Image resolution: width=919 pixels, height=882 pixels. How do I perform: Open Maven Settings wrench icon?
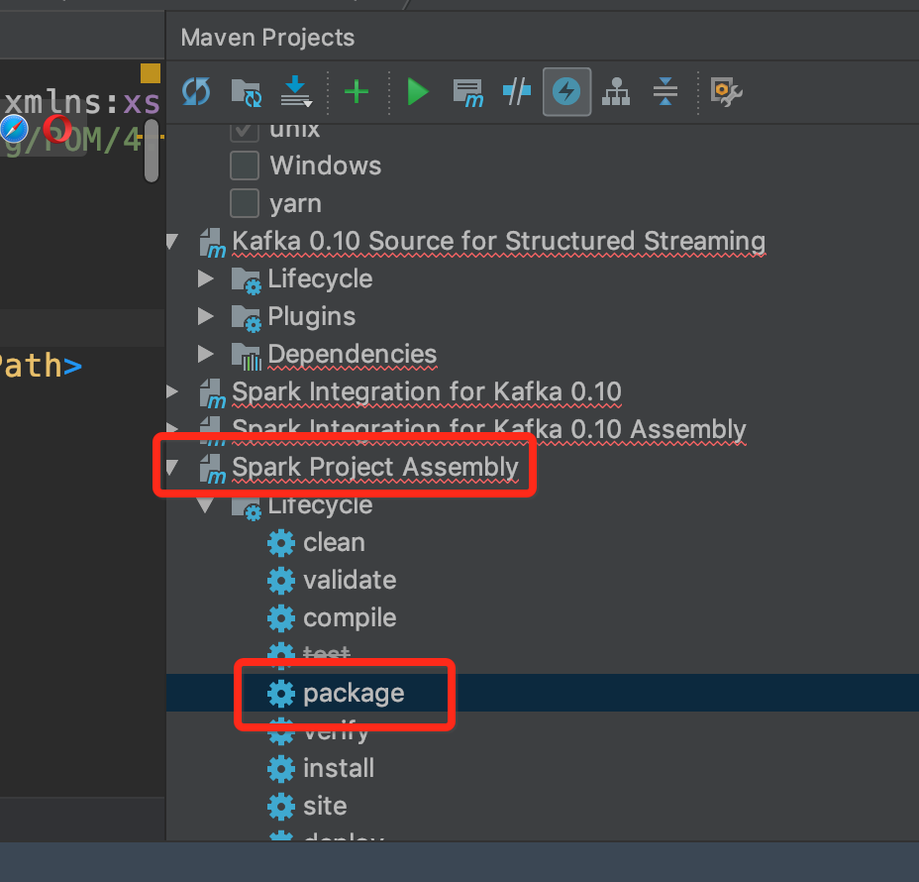pyautogui.click(x=726, y=92)
